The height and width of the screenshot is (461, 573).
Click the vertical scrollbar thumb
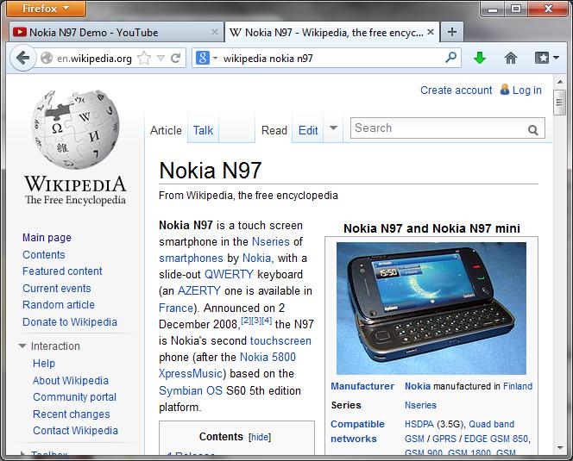coord(559,103)
